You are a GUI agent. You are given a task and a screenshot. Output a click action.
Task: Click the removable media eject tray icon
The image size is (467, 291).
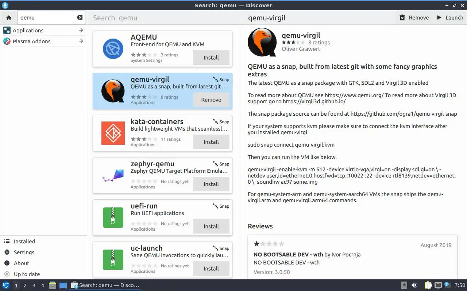coord(404,285)
